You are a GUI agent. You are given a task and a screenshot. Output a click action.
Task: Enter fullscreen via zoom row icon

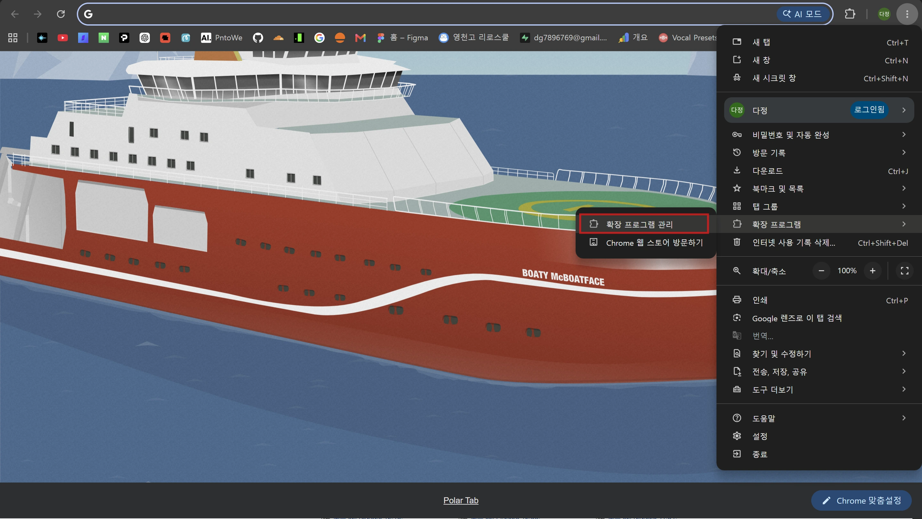904,271
